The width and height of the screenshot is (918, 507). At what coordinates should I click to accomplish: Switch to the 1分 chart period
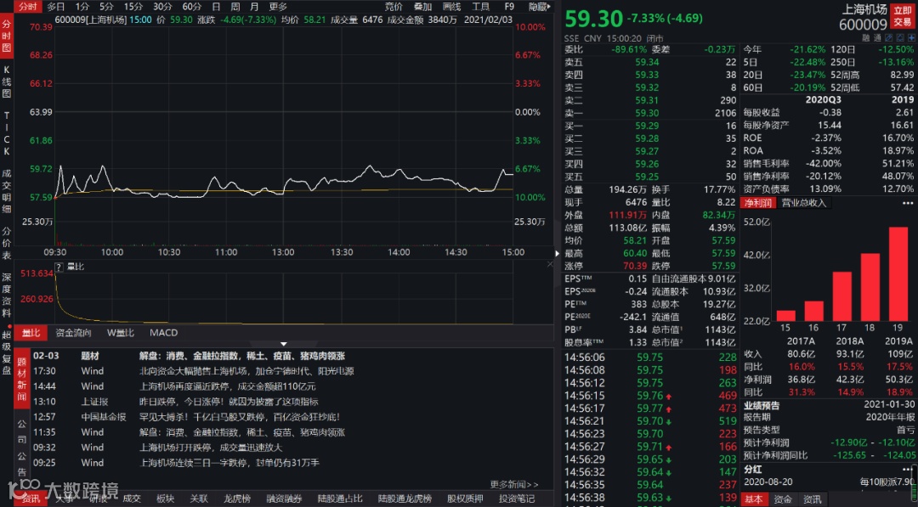tap(82, 7)
